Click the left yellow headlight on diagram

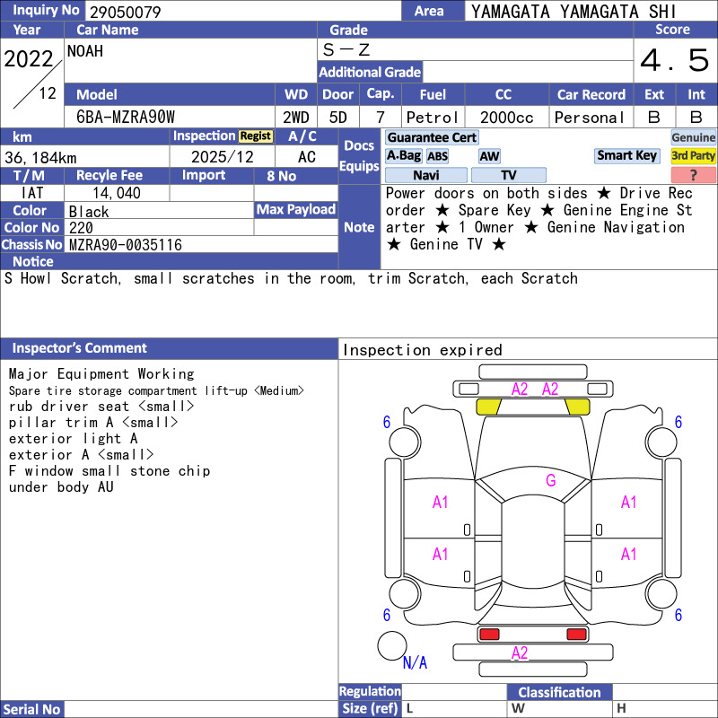tap(488, 407)
